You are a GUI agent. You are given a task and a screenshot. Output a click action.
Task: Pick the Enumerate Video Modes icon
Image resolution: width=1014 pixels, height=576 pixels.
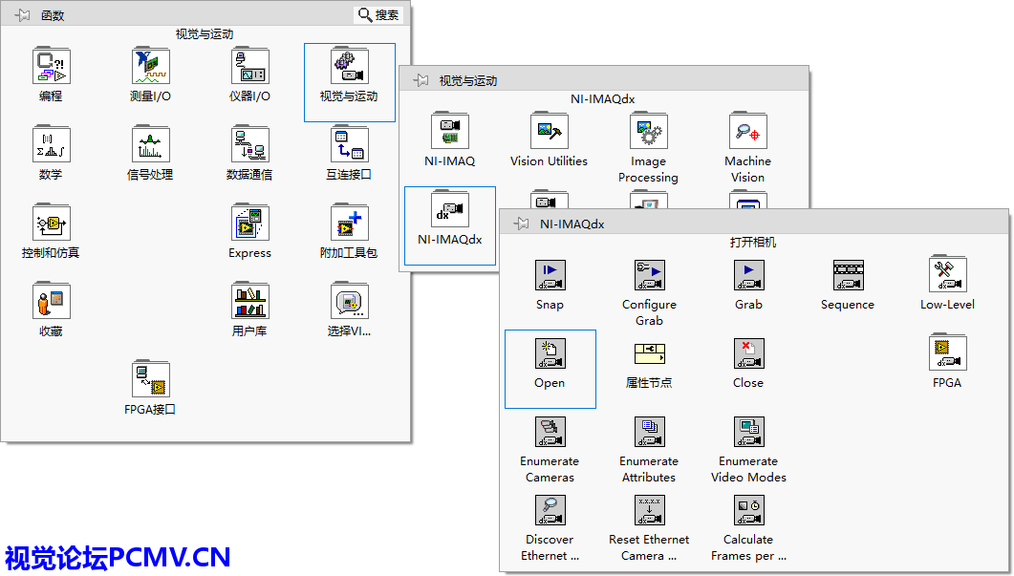[x=748, y=433]
